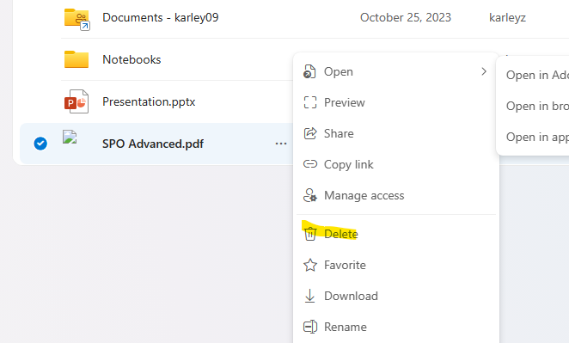
Task: Open the Documents - karley09 folder name
Action: pyautogui.click(x=161, y=17)
